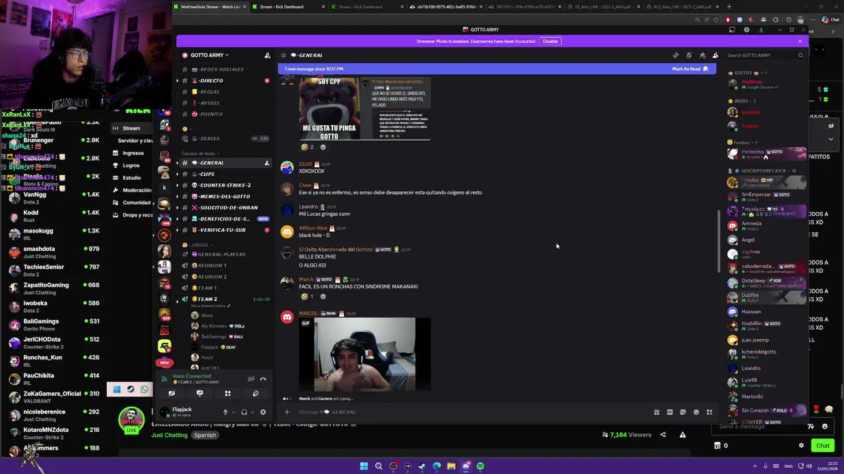Viewport: 844px width, 474px height.
Task: Open the COUNTER-STRIKE-2 channel
Action: 224,185
